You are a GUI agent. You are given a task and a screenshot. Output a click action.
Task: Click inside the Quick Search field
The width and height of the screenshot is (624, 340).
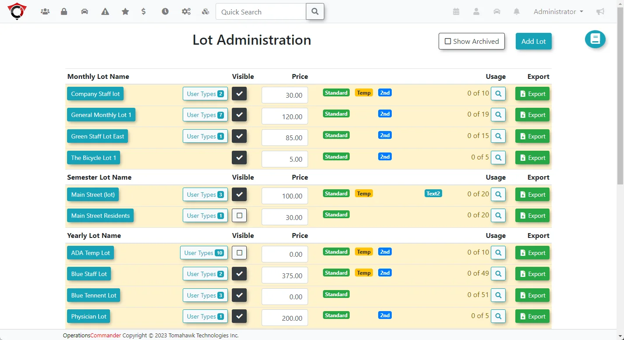(261, 12)
